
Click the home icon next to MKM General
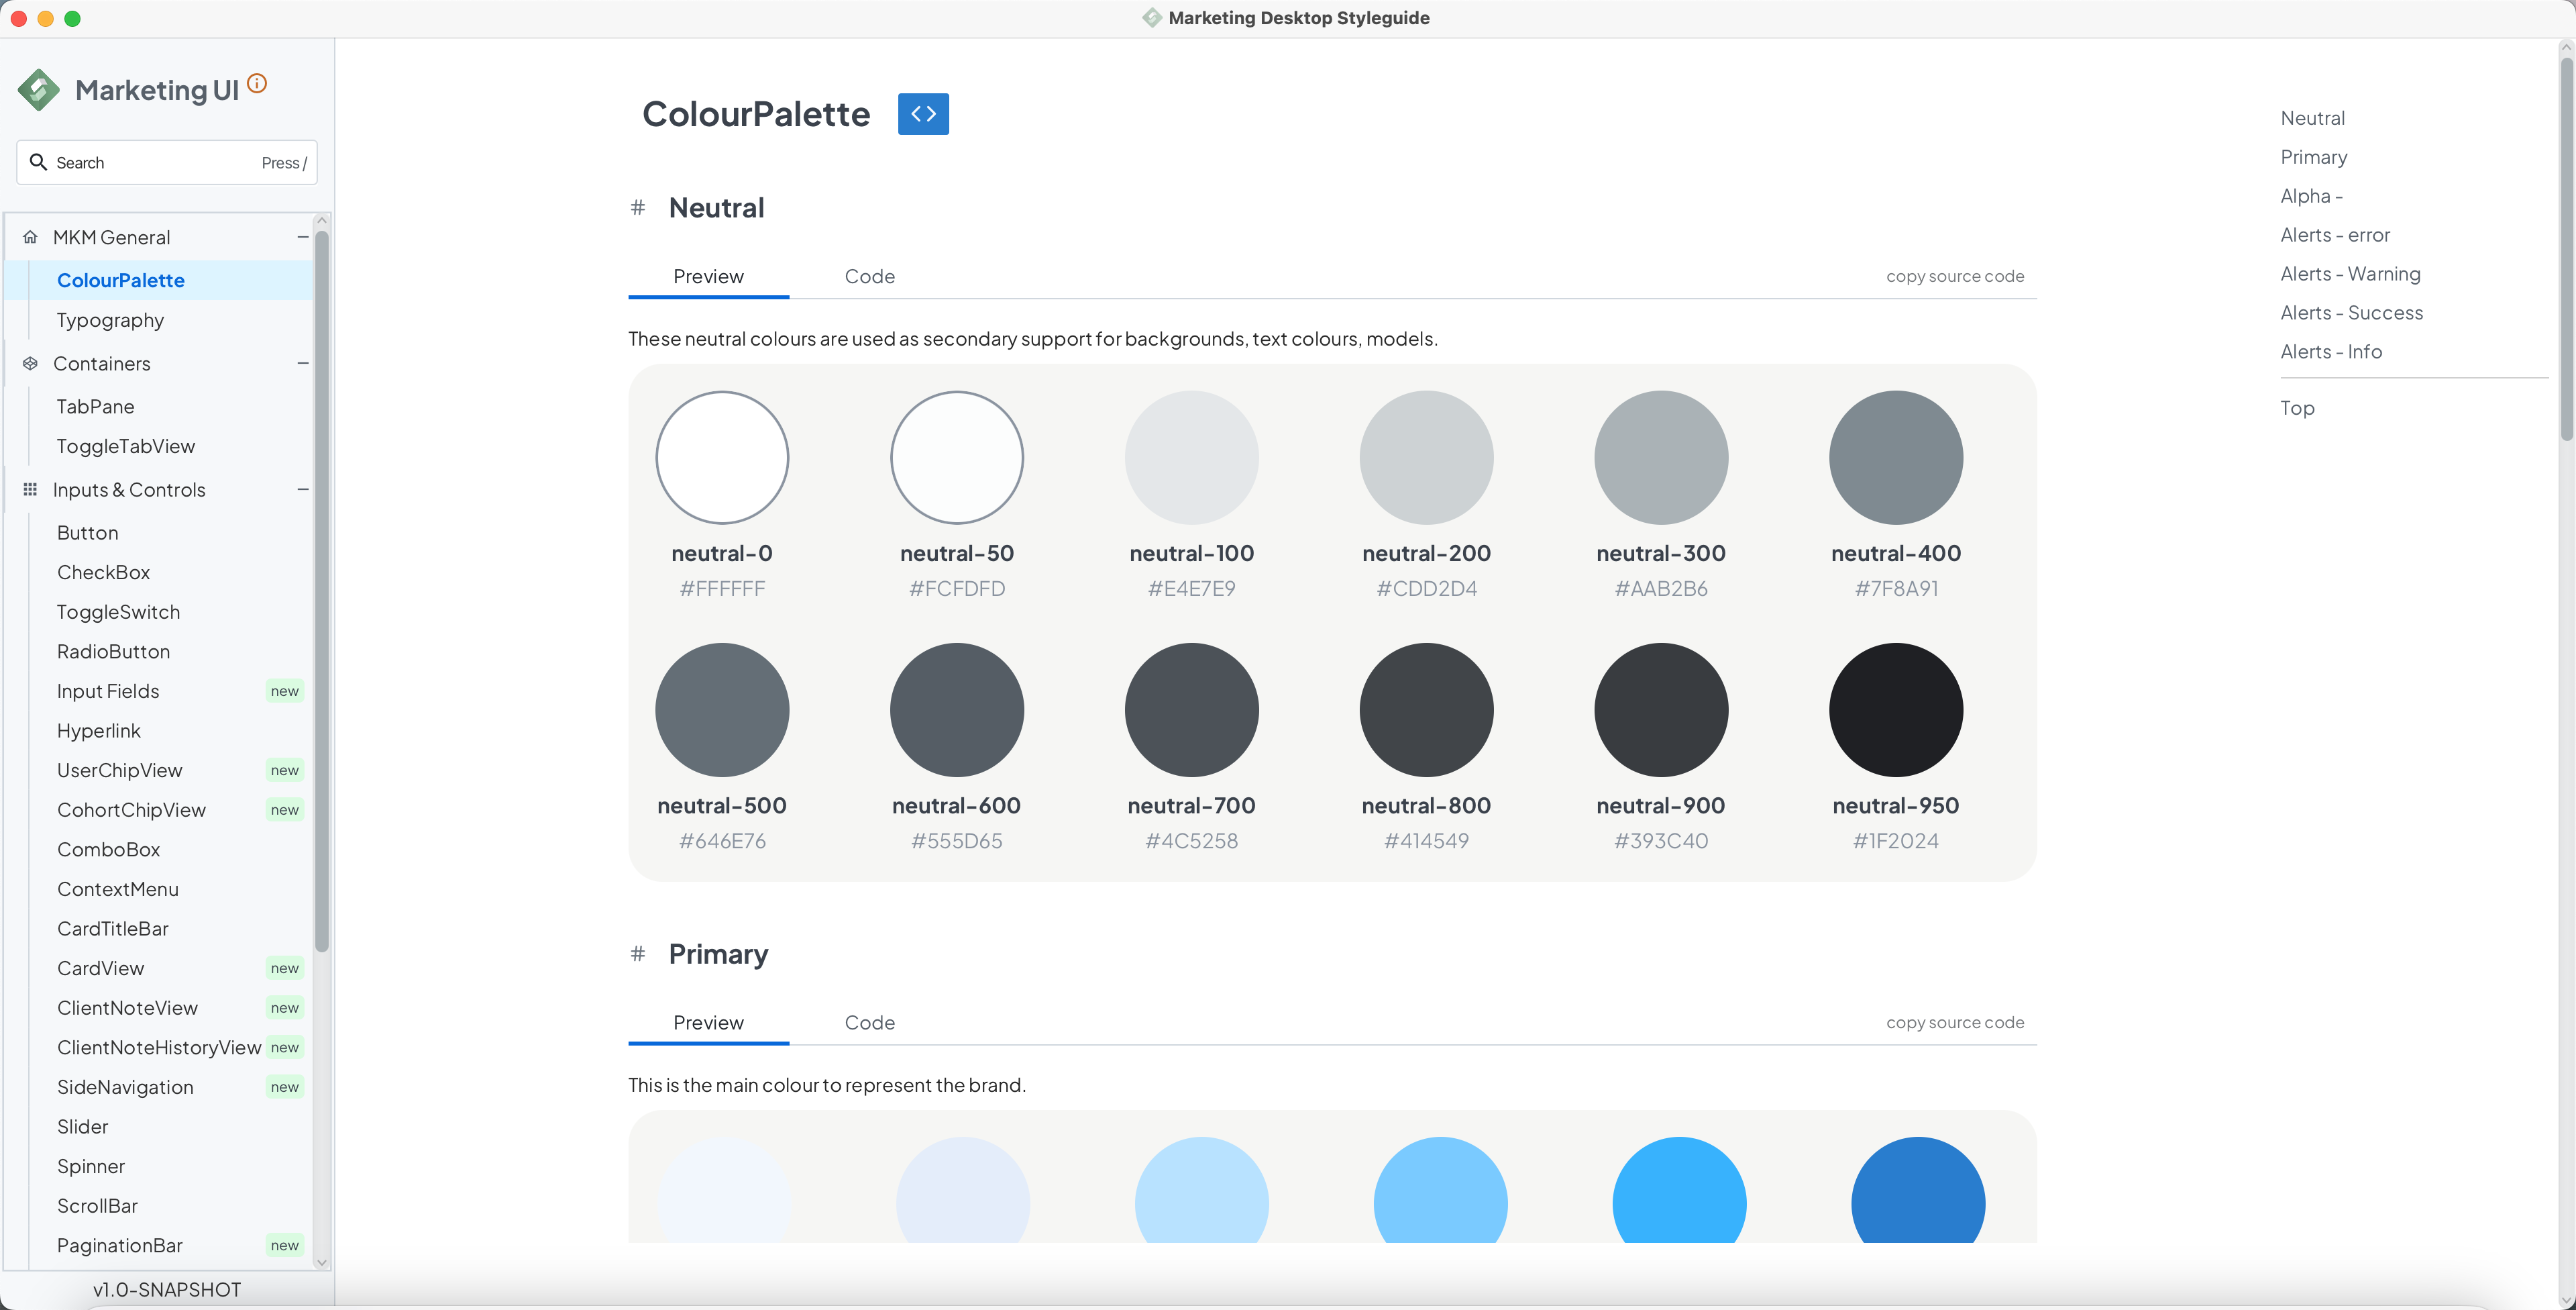(x=30, y=236)
